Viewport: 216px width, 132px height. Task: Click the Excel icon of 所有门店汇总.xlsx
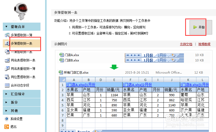(61, 72)
